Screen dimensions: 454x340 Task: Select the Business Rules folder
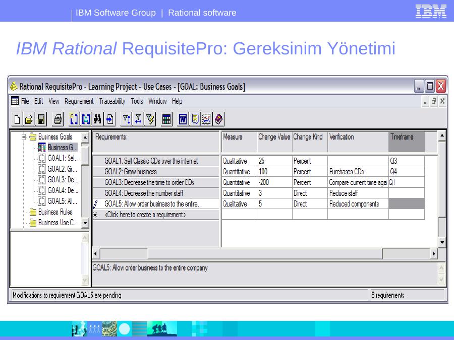51,212
